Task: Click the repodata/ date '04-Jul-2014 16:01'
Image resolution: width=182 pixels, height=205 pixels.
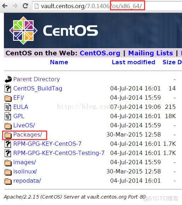Action: point(136,181)
